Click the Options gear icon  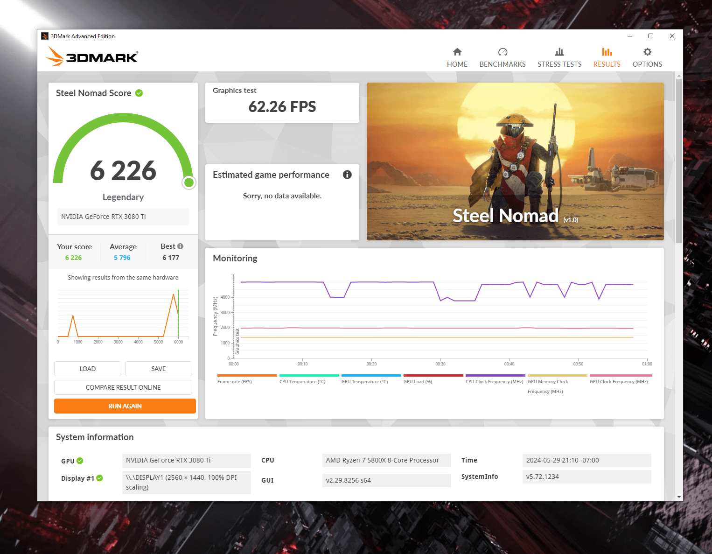click(x=647, y=52)
